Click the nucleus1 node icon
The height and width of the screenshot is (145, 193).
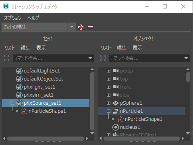(x=116, y=127)
